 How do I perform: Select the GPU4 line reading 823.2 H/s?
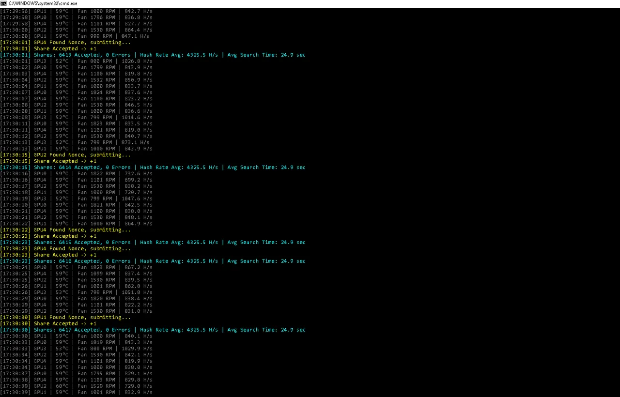point(76,99)
